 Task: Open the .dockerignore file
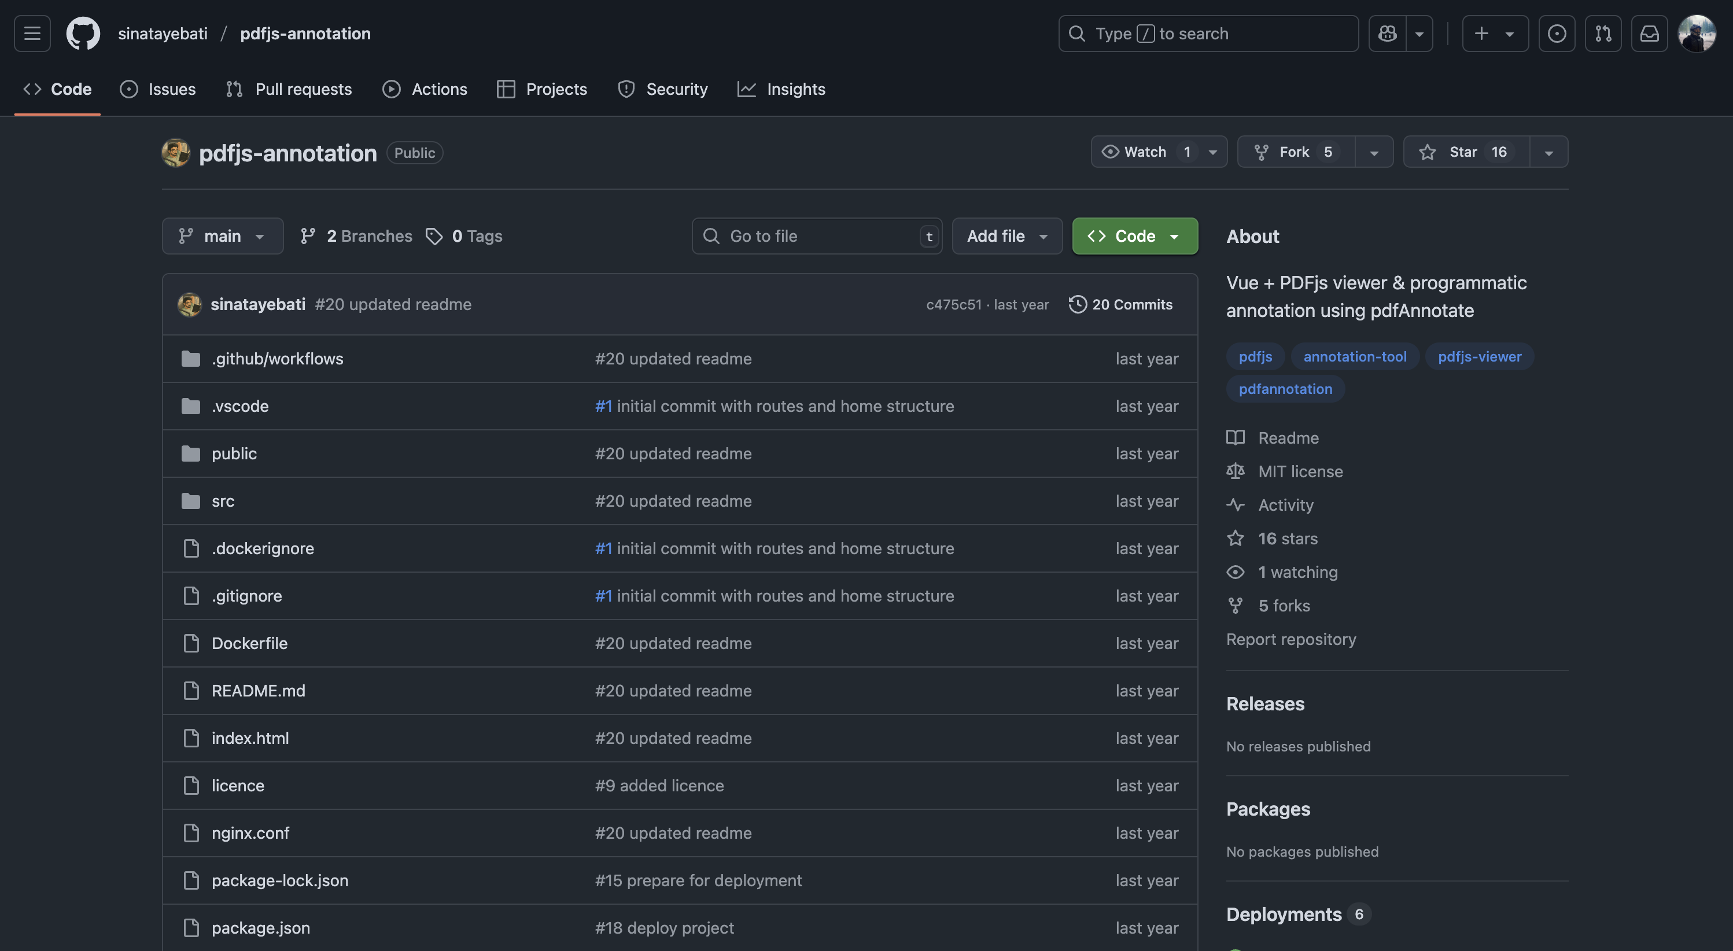click(263, 548)
